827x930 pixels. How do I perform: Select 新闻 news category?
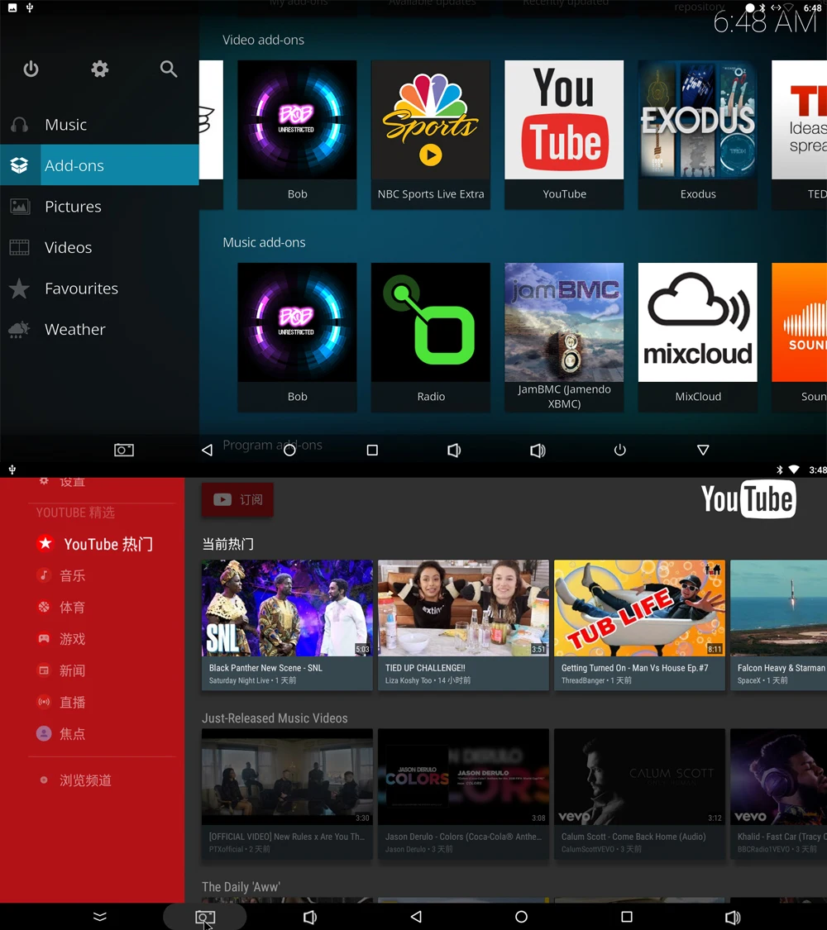pyautogui.click(x=61, y=670)
